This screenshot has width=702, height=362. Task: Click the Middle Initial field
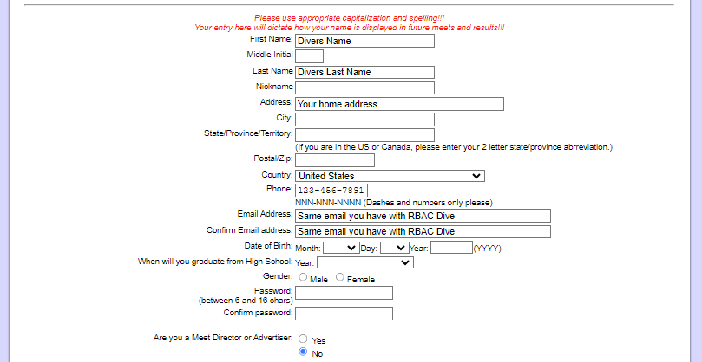point(309,55)
